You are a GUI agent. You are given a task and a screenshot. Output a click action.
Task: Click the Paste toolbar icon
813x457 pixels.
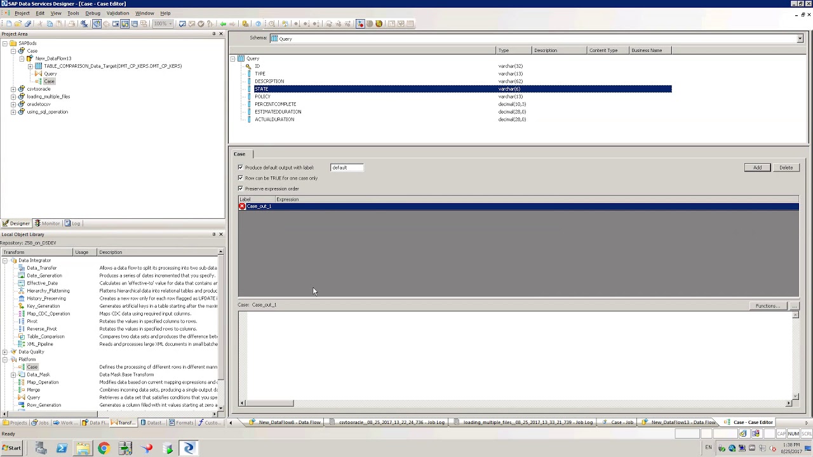click(59, 23)
